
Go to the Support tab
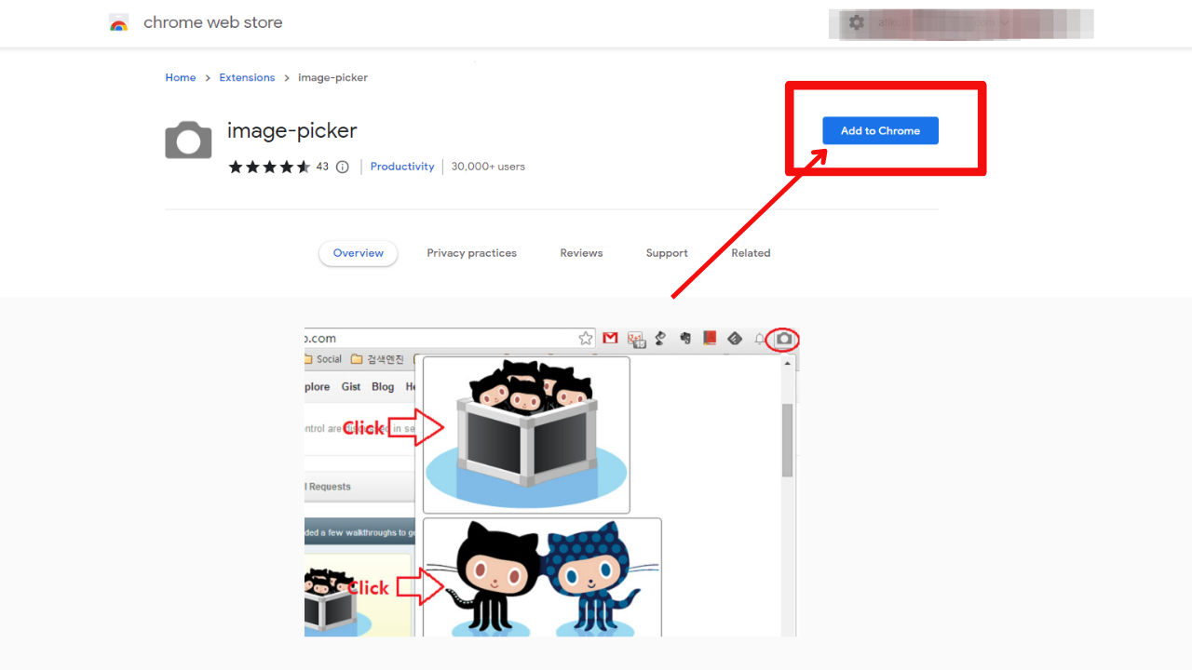coord(667,253)
